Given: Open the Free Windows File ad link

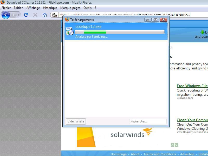Looking at the screenshot, I should 192,86.
